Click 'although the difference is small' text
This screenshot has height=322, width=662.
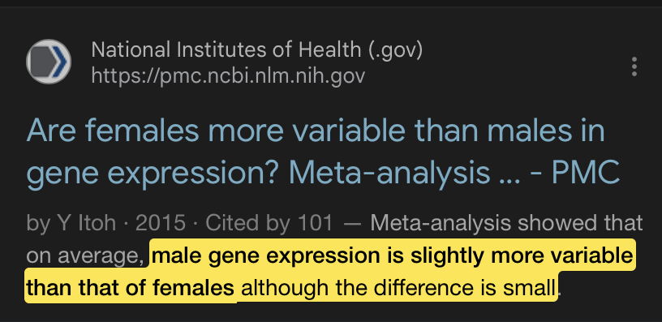pos(398,288)
